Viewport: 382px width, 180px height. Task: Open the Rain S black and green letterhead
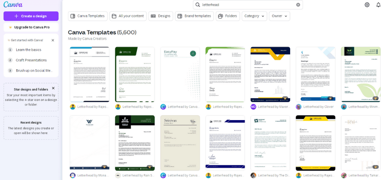pos(135,143)
